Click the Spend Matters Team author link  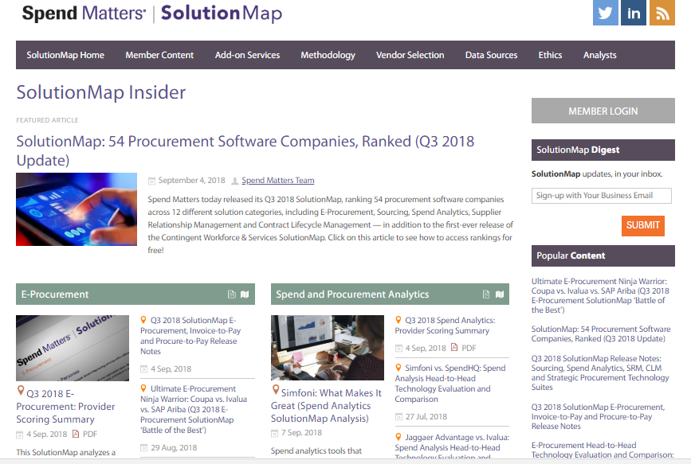[277, 181]
